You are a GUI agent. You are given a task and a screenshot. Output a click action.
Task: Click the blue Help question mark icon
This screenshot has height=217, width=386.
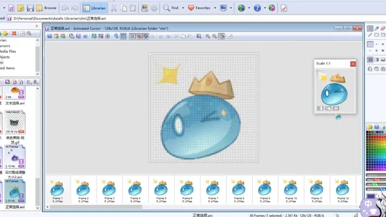[x=258, y=8]
